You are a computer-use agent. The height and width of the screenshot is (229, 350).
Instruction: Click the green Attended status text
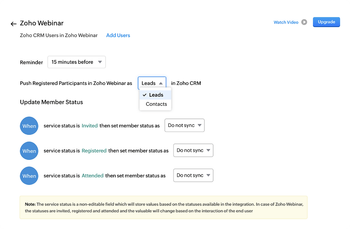tap(92, 175)
